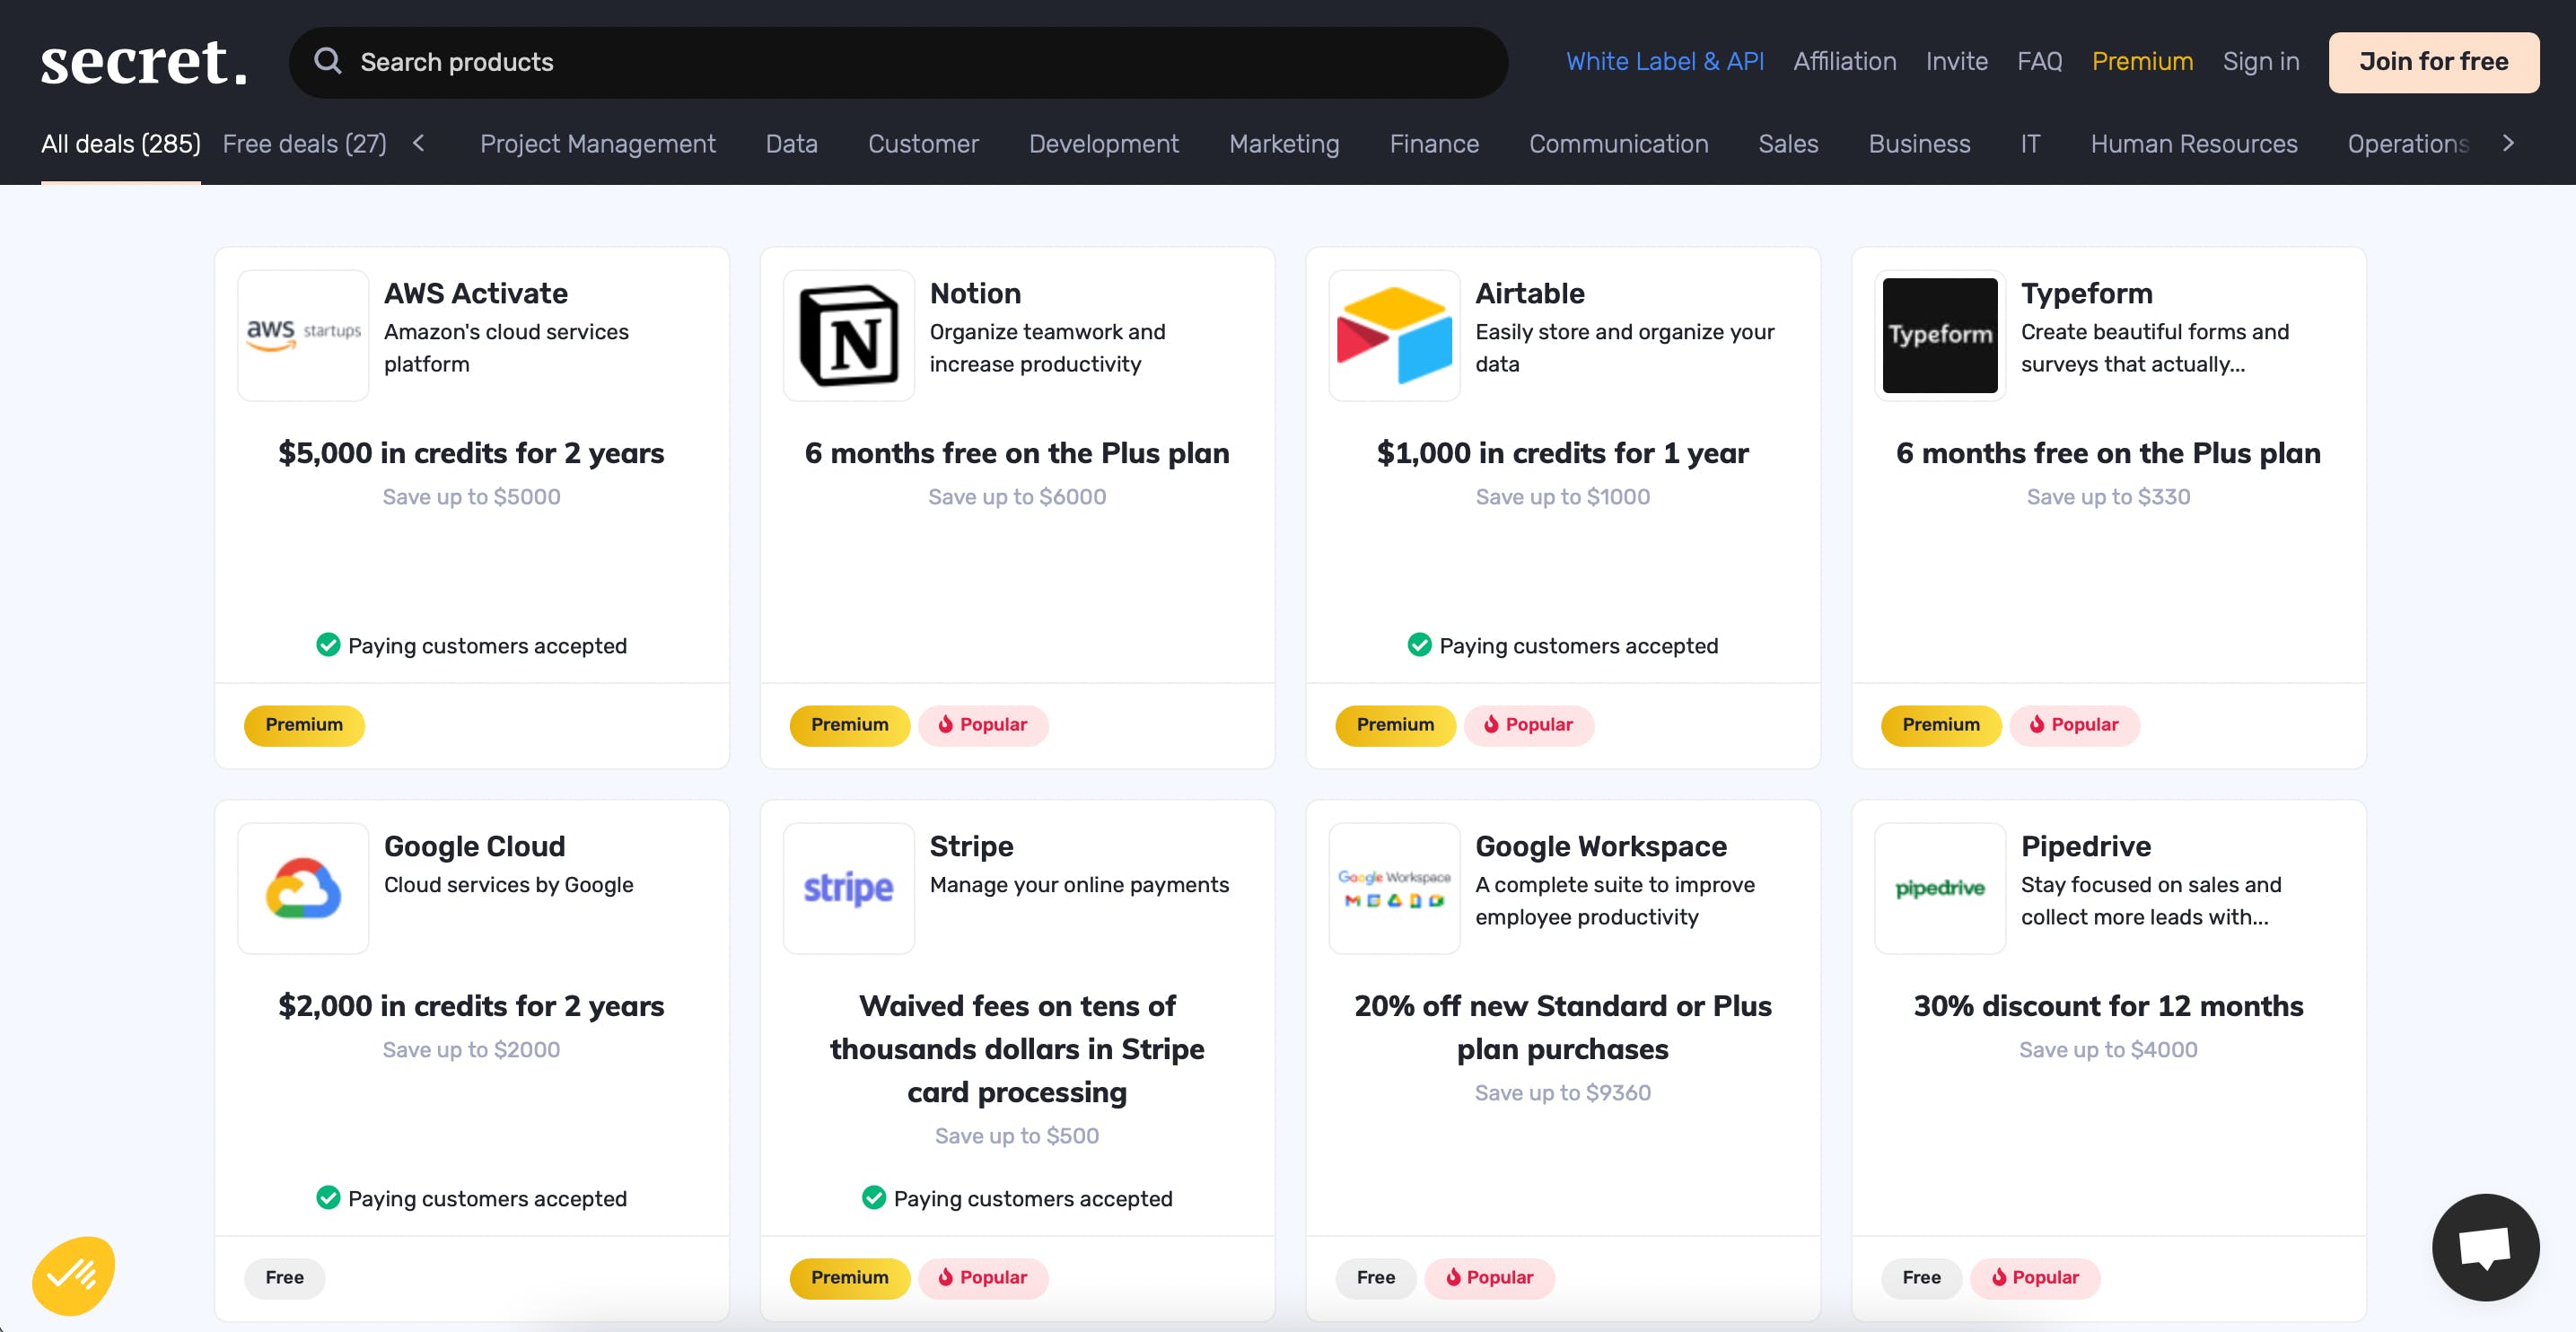Viewport: 2576px width, 1332px height.
Task: Open the Development category
Action: click(x=1104, y=144)
